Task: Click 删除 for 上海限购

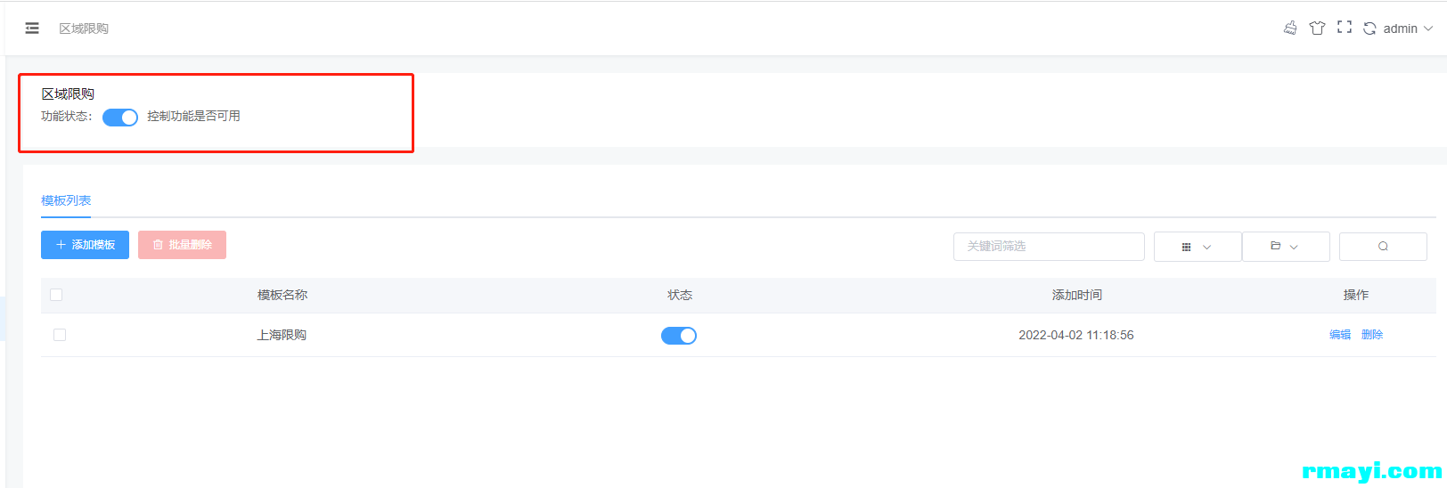Action: [1372, 335]
